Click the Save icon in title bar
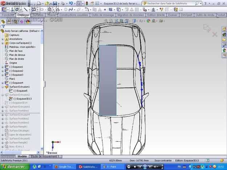Viewport: 227px width, 170px height. [55, 3]
